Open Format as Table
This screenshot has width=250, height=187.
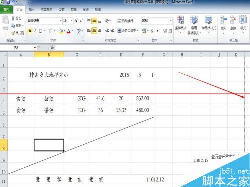point(194,25)
